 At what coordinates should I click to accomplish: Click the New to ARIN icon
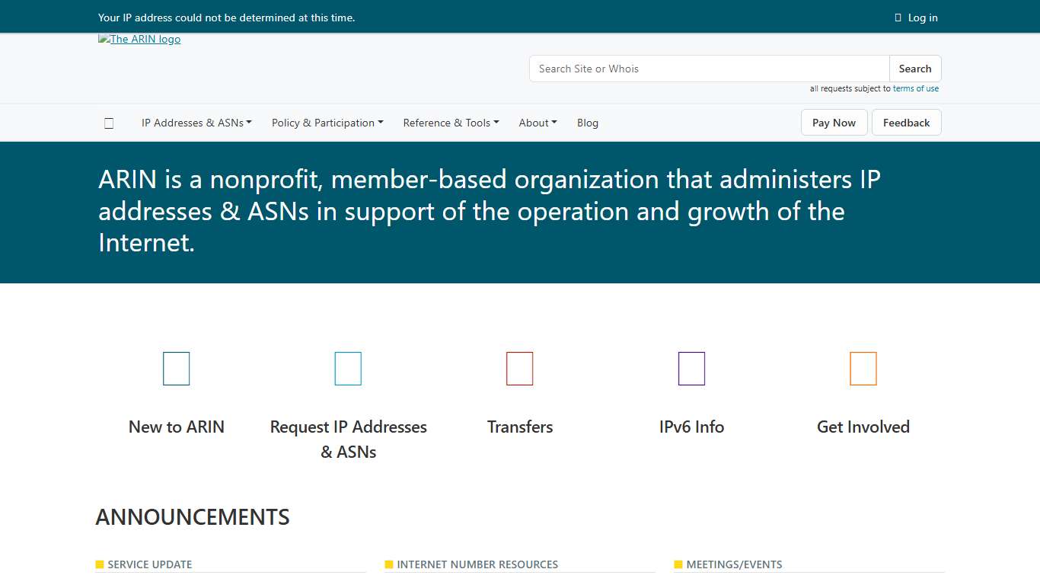tap(176, 368)
